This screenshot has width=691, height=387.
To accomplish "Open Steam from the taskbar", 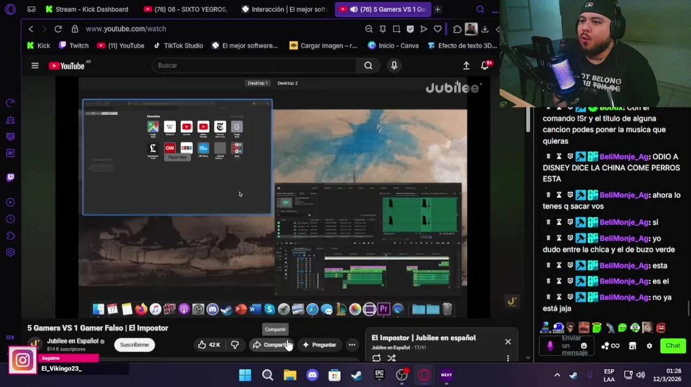I will pyautogui.click(x=357, y=375).
